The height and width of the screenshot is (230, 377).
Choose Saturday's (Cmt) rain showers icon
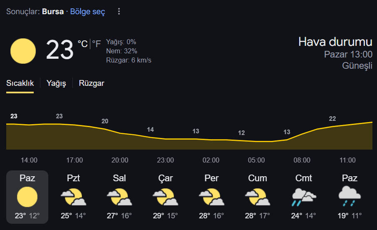(304, 197)
